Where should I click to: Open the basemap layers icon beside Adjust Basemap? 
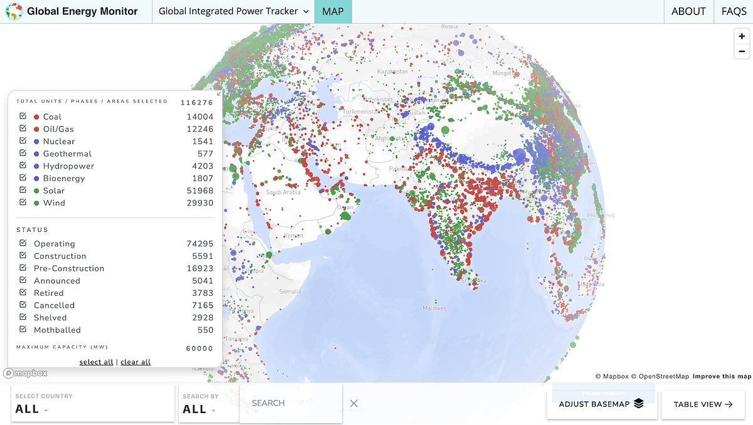coord(639,404)
